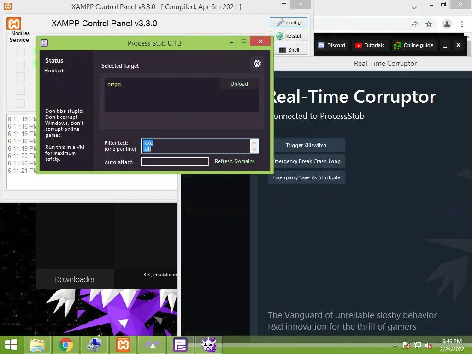Tick the third XAMPP service checkbox
472x354 pixels.
(x=20, y=77)
